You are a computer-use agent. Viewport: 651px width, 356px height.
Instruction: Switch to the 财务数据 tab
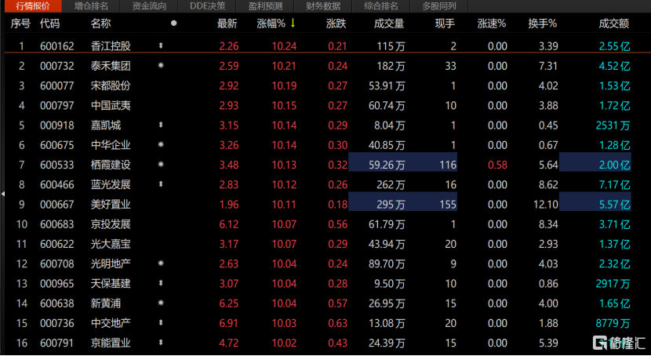pos(323,6)
